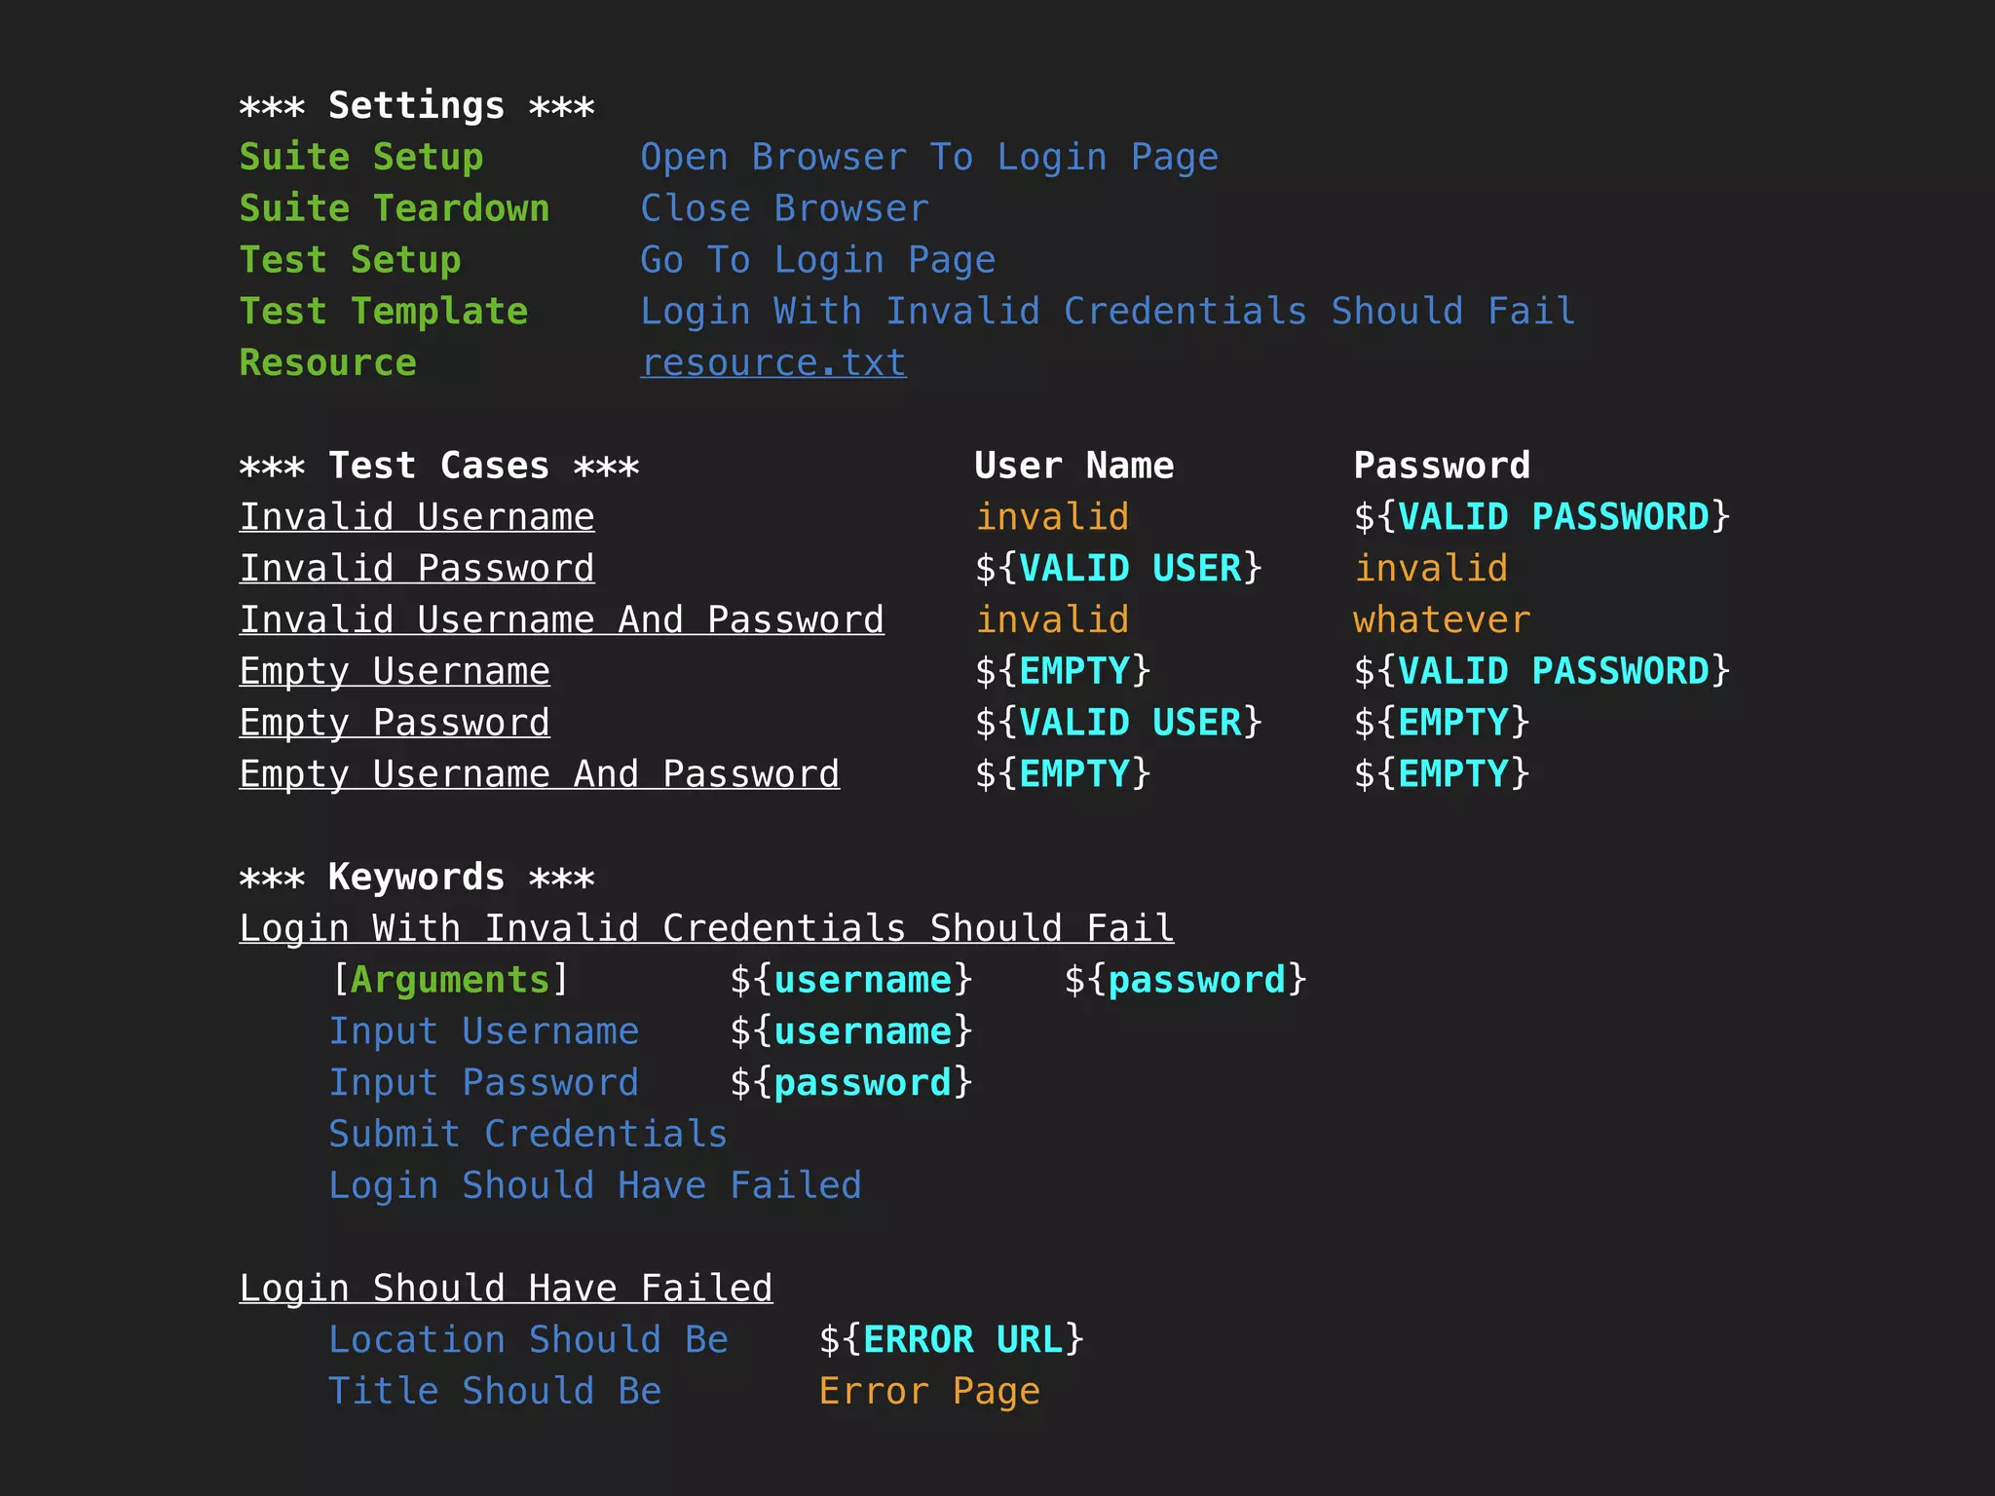Click the User Name column header

(x=1074, y=466)
